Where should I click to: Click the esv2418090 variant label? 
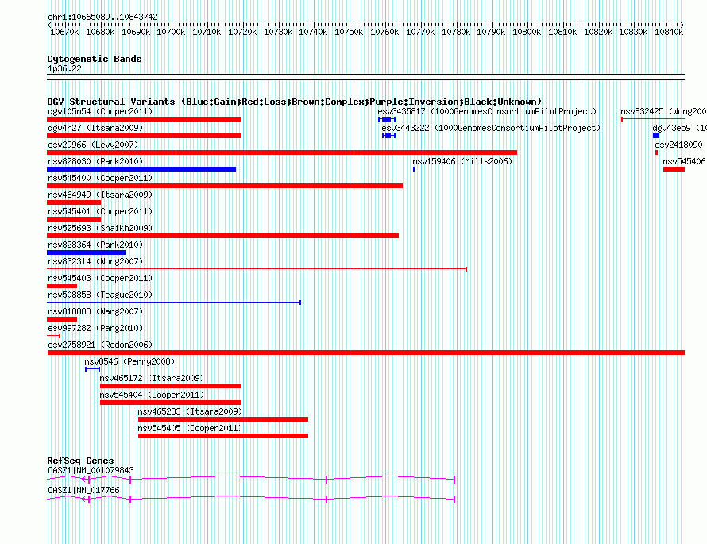[x=678, y=145]
